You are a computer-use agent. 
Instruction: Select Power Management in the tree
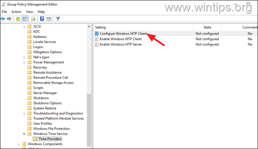[x=48, y=62]
